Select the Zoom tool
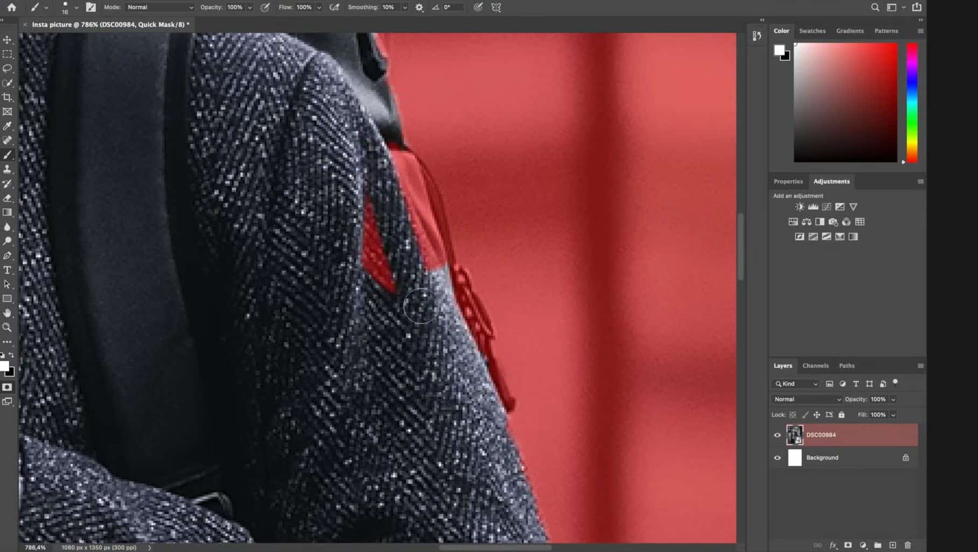978x552 pixels. pyautogui.click(x=7, y=327)
